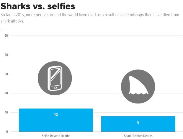Click the smartphone icon in gray circle

pos(55,78)
